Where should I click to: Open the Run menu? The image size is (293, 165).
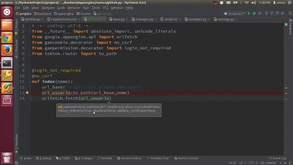pos(86,8)
